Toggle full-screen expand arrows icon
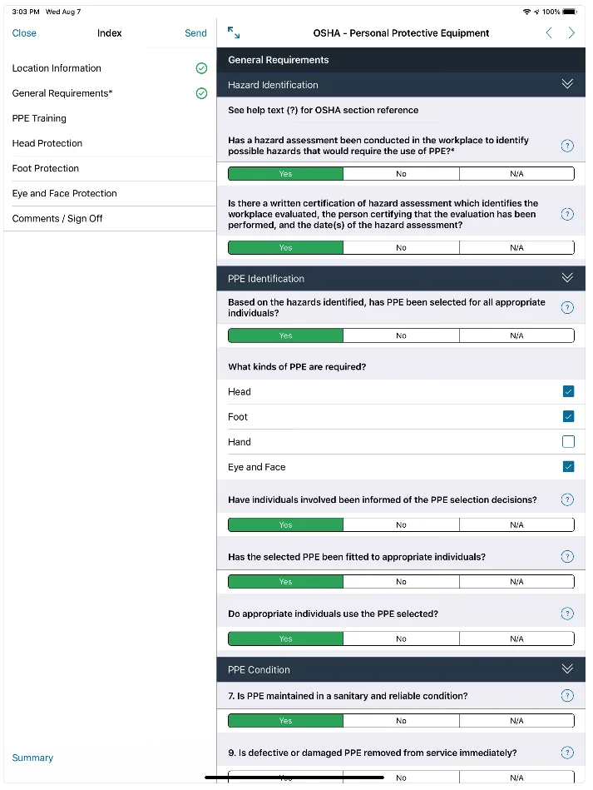Image resolution: width=593 pixels, height=790 pixels. (234, 32)
